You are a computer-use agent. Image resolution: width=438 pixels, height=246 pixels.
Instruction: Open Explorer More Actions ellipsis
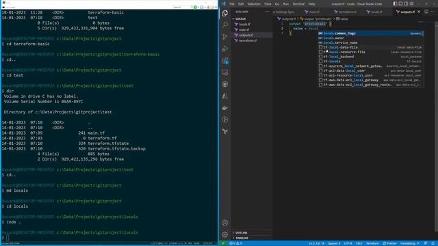coord(267,12)
